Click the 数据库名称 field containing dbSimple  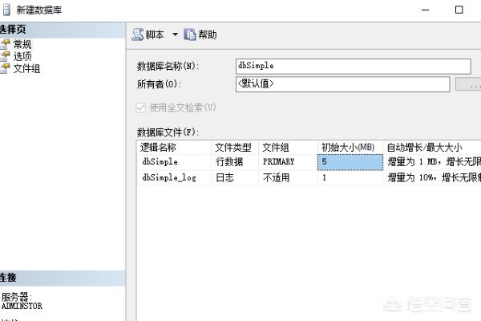(x=353, y=66)
